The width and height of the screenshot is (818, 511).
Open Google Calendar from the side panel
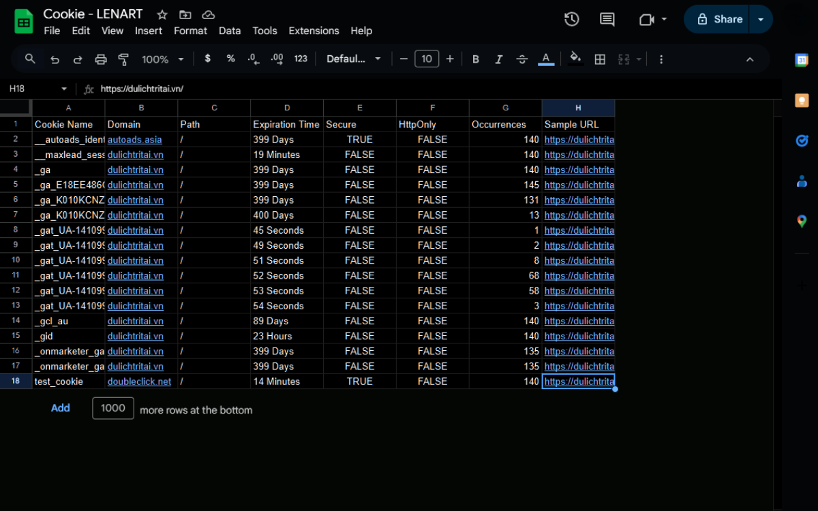(802, 61)
